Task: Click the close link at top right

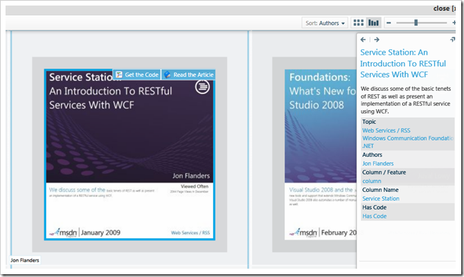Action: (444, 8)
